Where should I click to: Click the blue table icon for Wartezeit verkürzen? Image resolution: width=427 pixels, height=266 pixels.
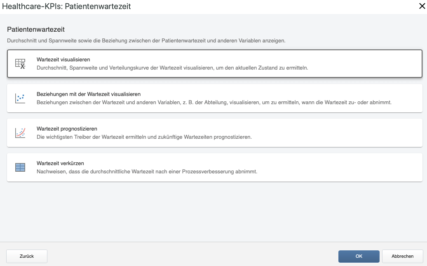point(20,167)
